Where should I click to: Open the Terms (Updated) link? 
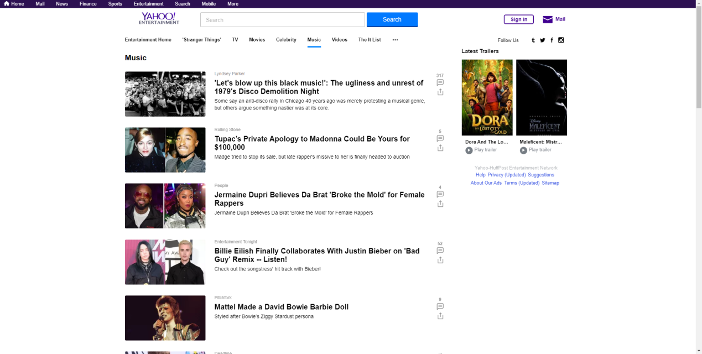(x=522, y=183)
